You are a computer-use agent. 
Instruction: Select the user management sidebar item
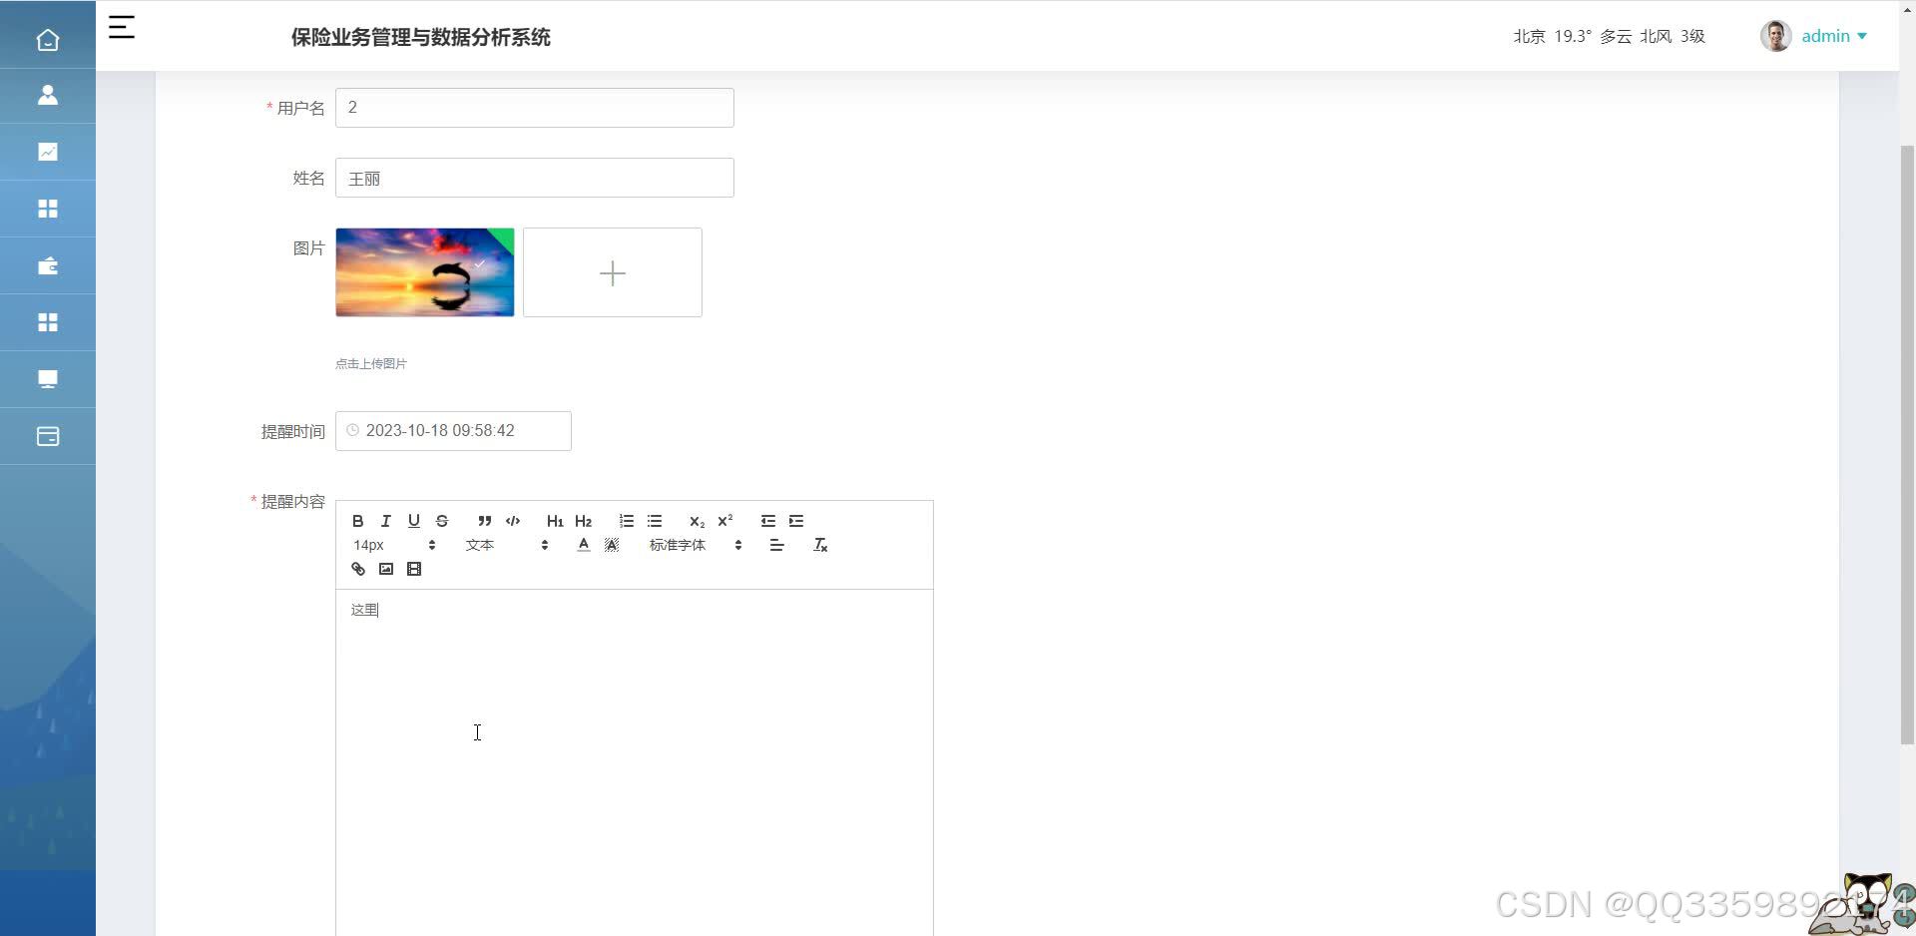pos(47,96)
